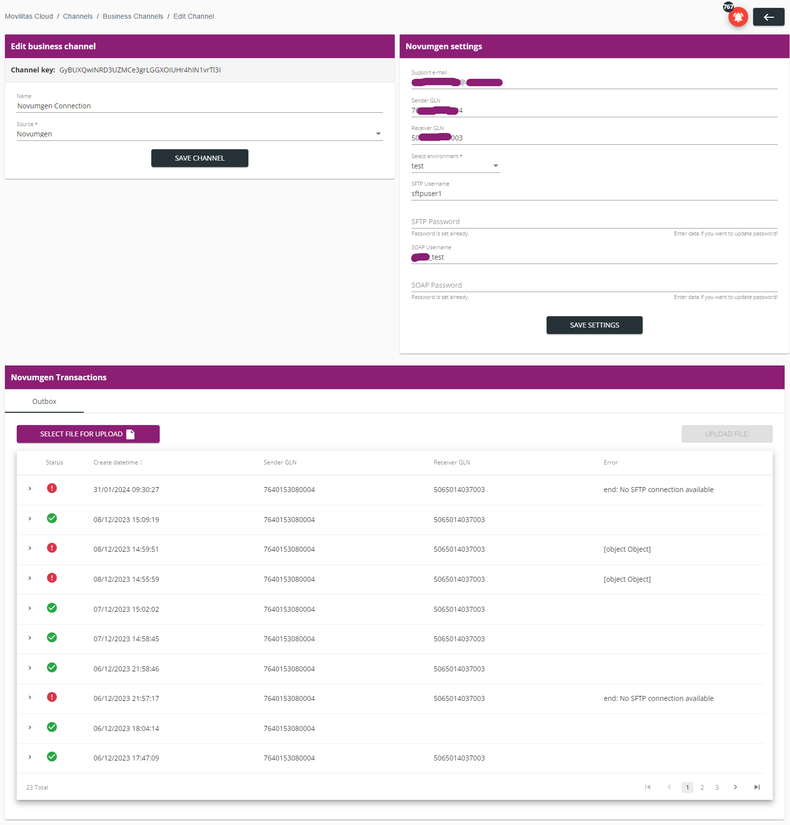Click the Error column header

611,462
